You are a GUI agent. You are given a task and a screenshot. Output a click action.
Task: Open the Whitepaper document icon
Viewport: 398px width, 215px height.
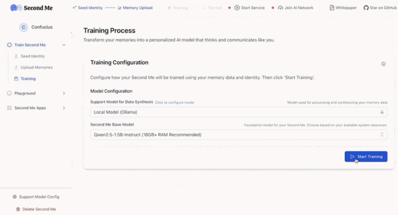pyautogui.click(x=332, y=7)
